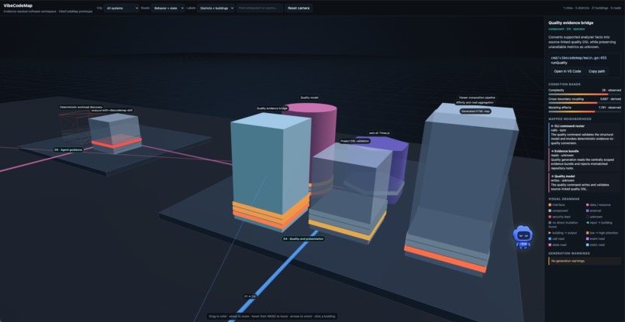Viewport: 625px width, 322px height.
Task: Click the low to high attention swatch
Action: coord(588,233)
